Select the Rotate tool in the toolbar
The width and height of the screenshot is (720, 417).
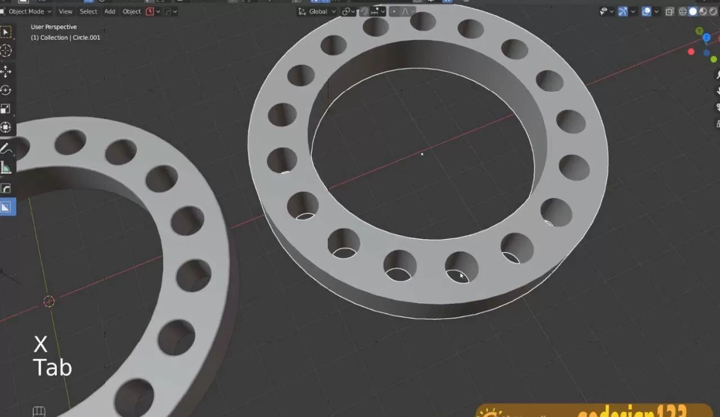[x=7, y=89]
